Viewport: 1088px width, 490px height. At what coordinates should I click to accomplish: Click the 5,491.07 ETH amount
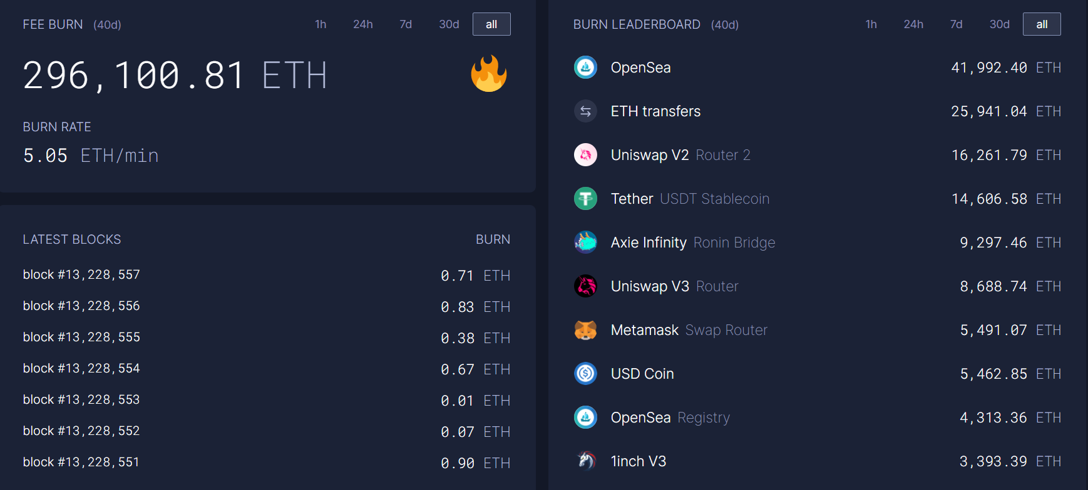1010,330
